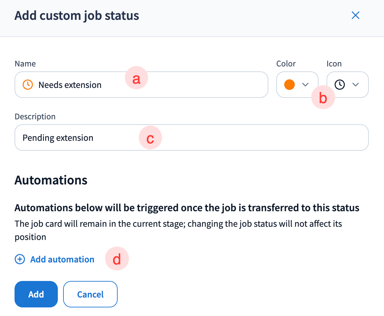Click the Automations section heading

tap(51, 180)
